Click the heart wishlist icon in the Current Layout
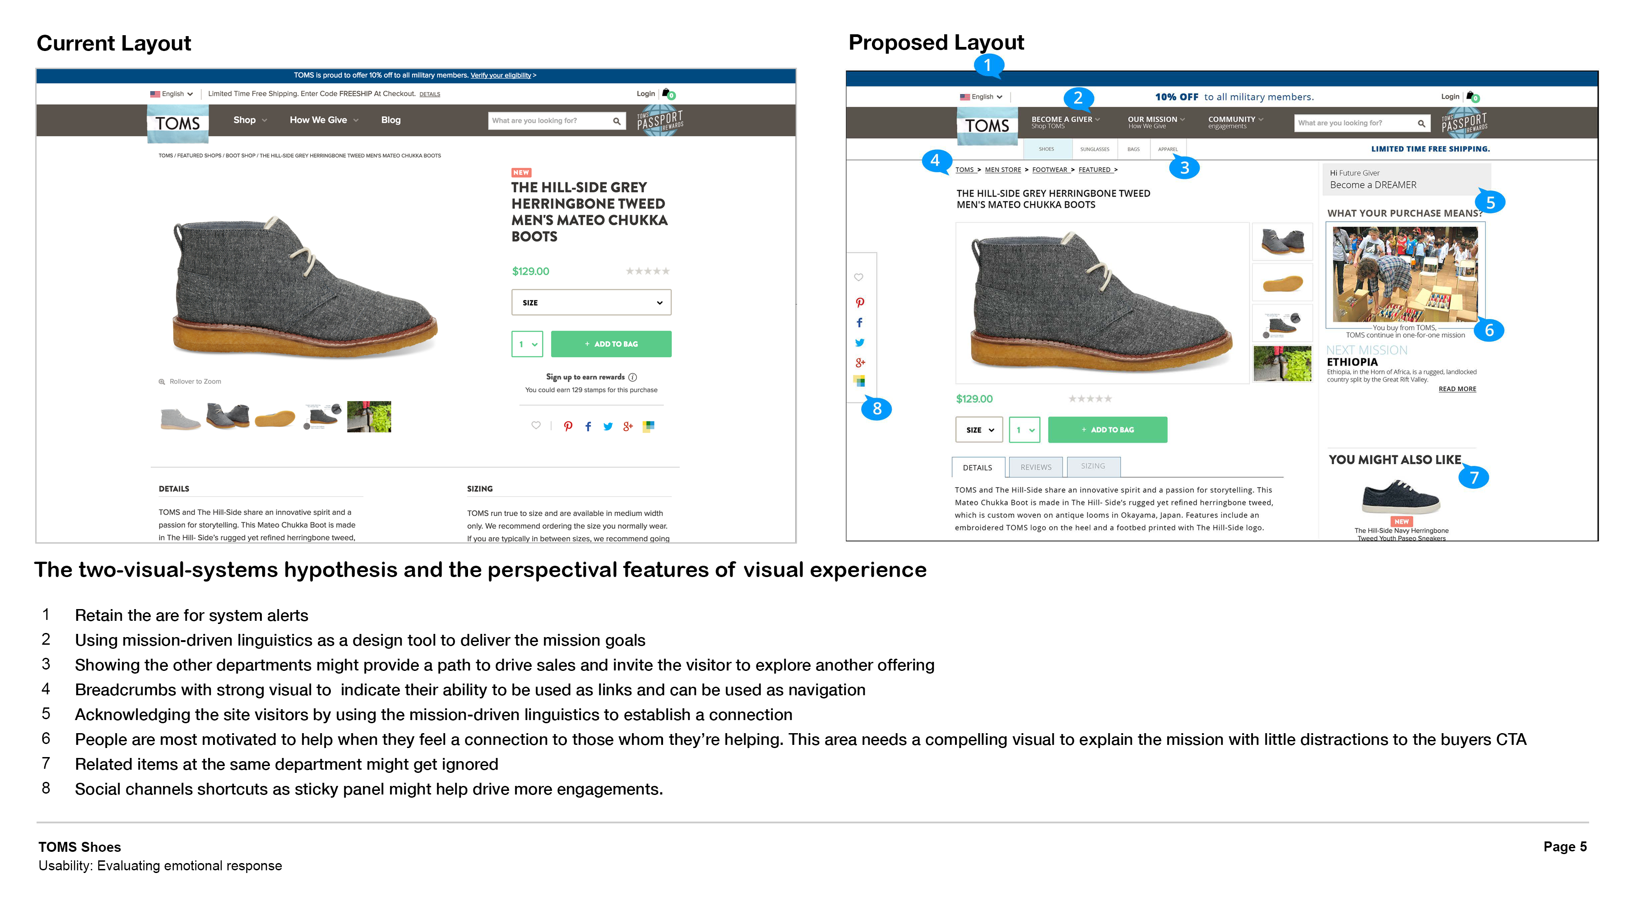Image resolution: width=1632 pixels, height=910 pixels. [536, 425]
